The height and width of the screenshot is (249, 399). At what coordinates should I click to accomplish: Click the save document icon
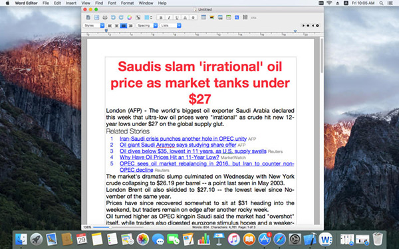pyautogui.click(x=96, y=17)
